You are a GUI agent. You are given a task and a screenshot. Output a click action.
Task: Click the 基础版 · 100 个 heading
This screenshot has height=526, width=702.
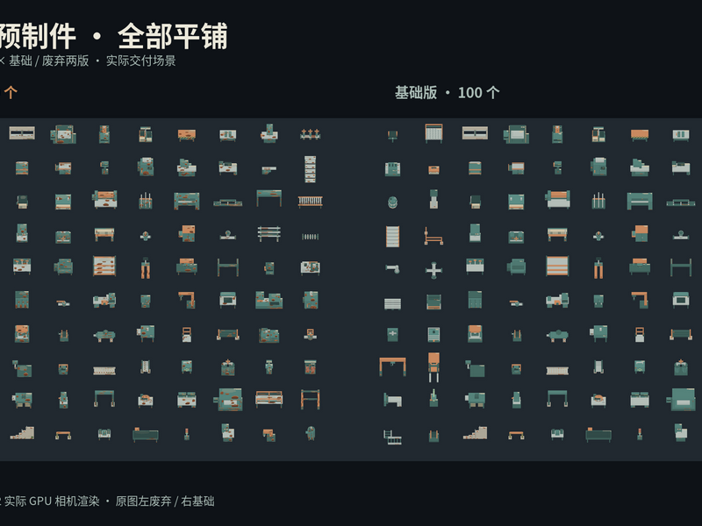tap(447, 93)
